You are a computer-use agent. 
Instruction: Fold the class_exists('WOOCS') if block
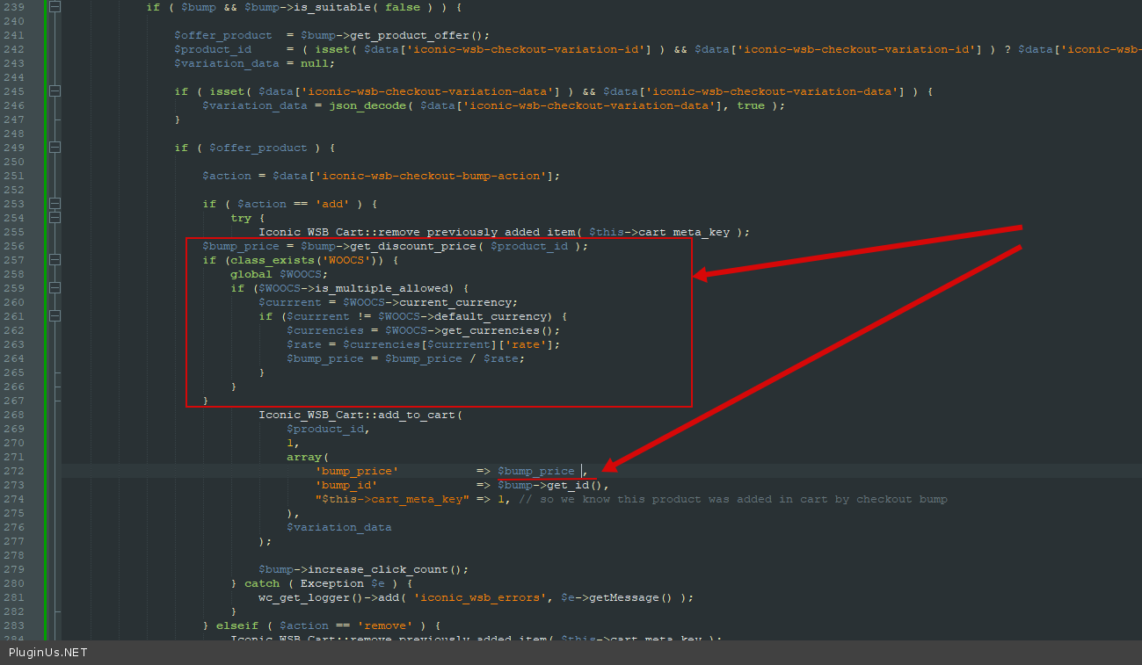55,260
